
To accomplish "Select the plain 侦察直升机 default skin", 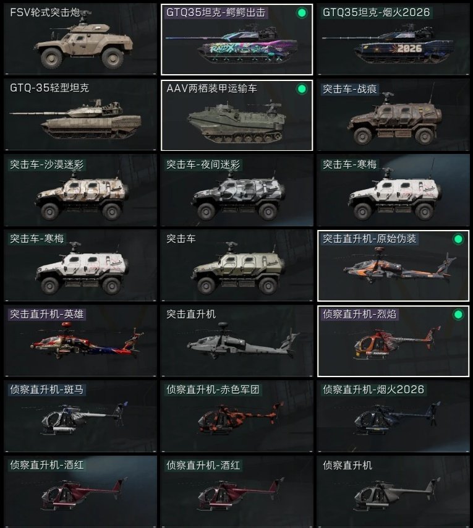I will 393,492.
